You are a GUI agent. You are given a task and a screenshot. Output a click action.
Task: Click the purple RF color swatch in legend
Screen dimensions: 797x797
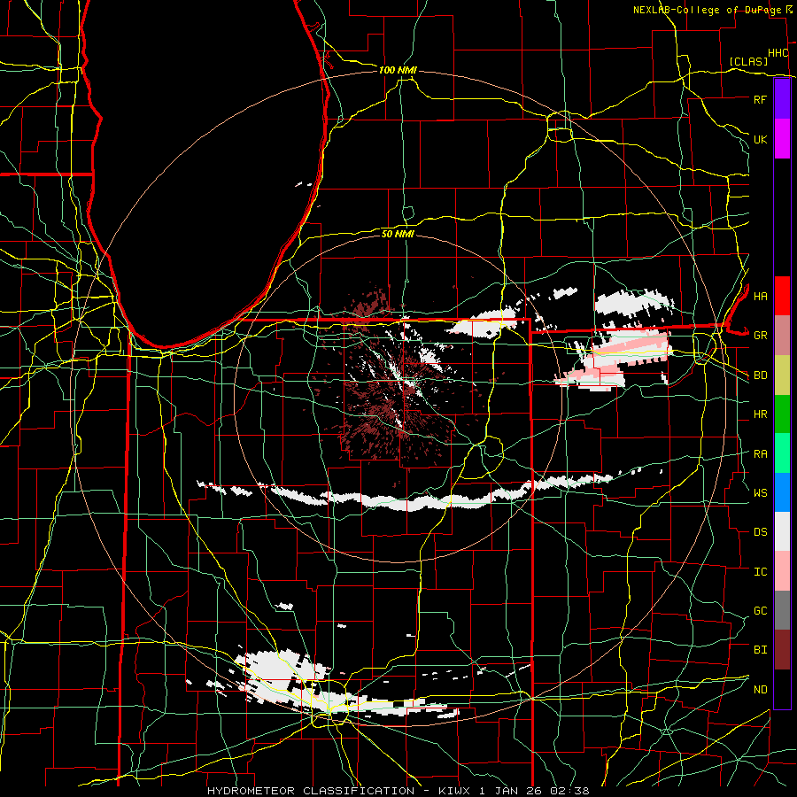click(x=782, y=98)
